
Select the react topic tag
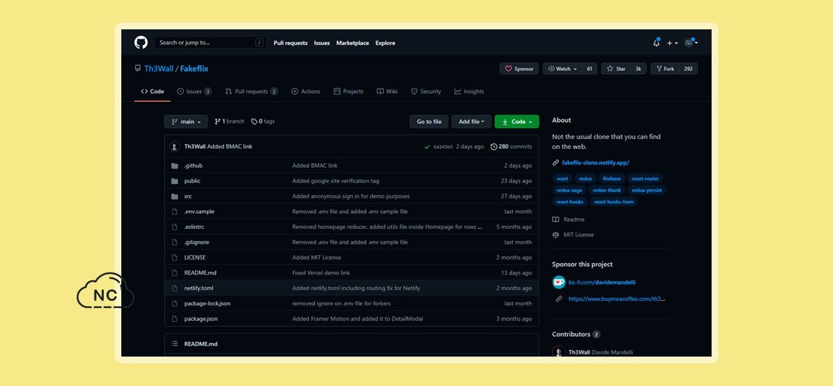pos(562,178)
